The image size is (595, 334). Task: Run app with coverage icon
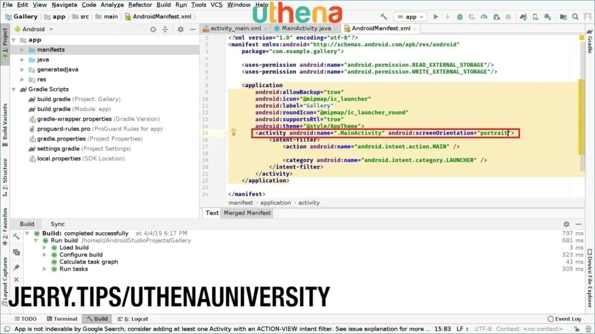click(x=472, y=17)
